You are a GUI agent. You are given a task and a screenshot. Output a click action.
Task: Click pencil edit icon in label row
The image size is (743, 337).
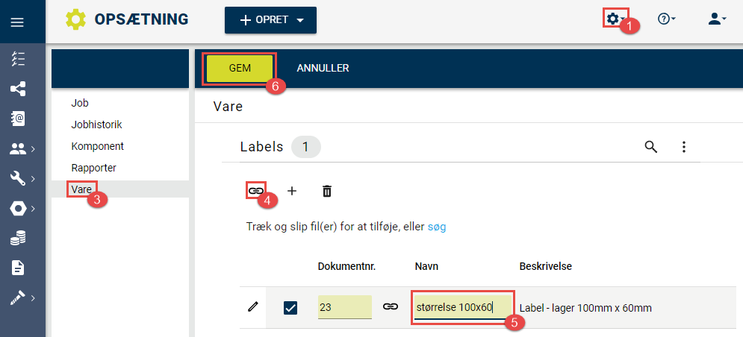(x=253, y=308)
